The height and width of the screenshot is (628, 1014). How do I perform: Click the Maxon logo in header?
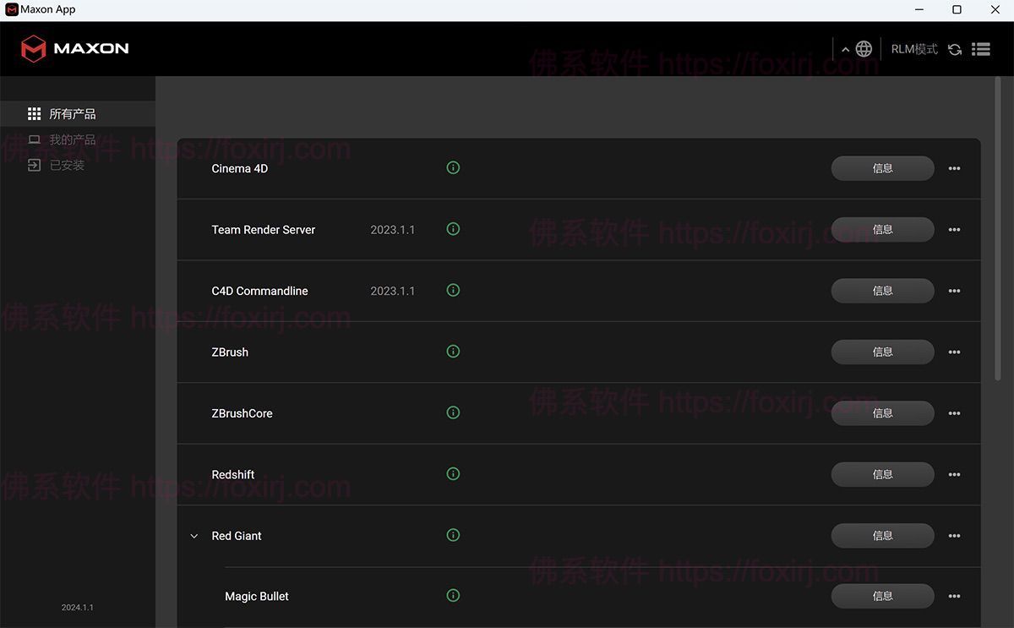coord(74,48)
